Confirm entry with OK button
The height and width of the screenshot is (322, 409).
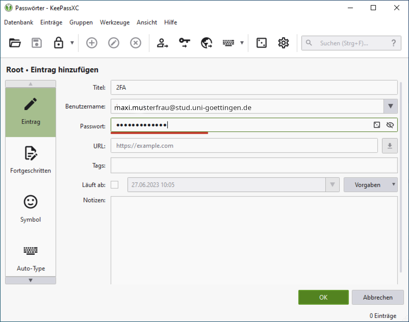tap(323, 297)
